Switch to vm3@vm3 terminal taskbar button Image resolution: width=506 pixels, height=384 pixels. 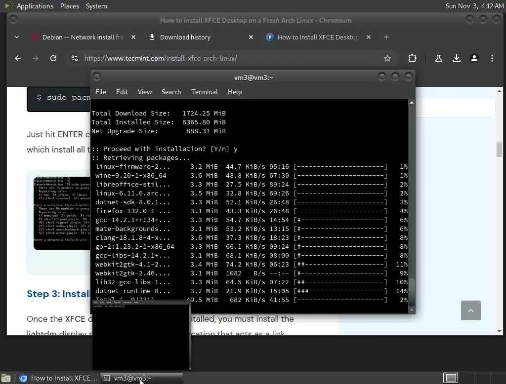(x=141, y=378)
